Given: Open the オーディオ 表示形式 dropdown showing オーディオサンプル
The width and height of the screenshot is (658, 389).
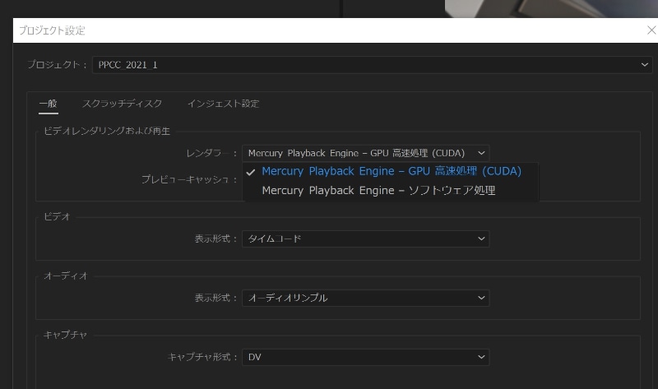Looking at the screenshot, I should pyautogui.click(x=365, y=298).
